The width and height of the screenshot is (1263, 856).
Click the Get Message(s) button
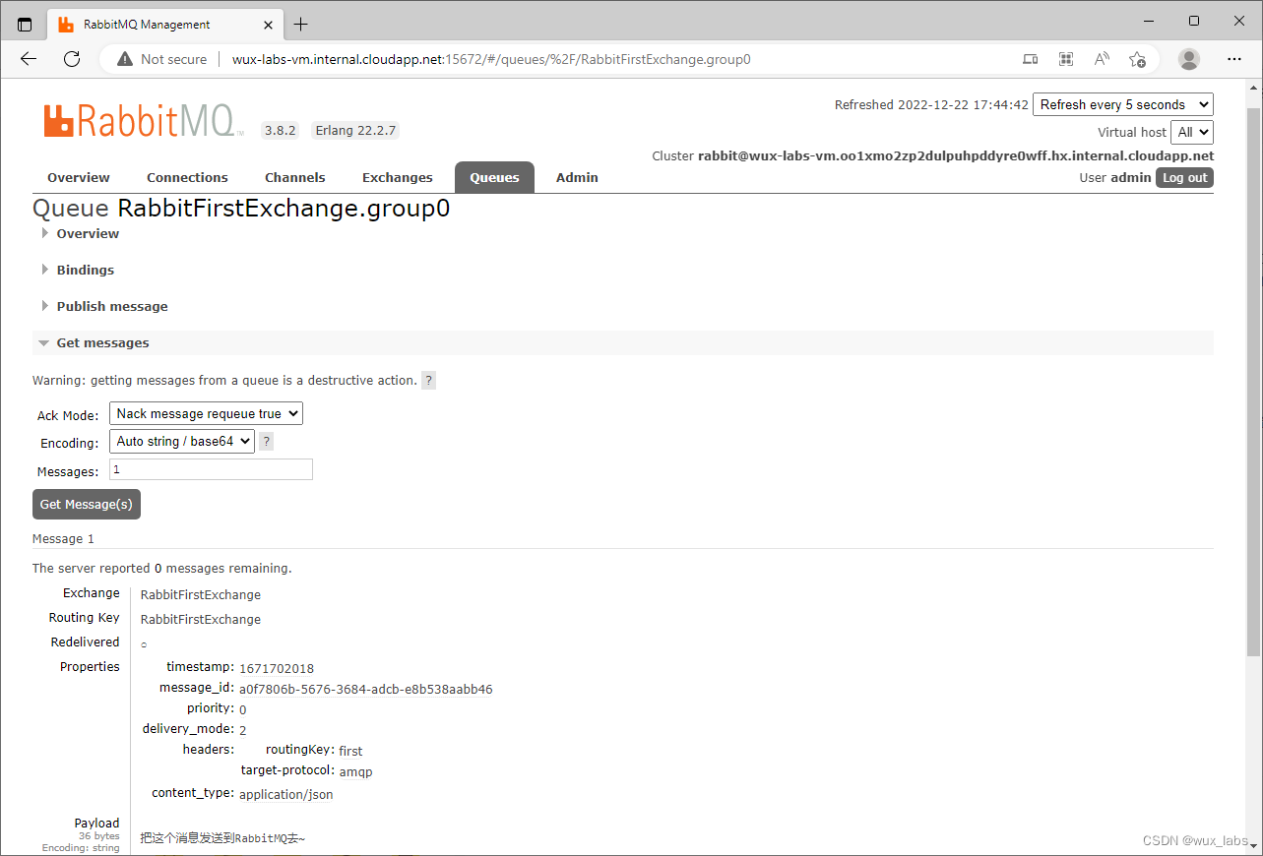(87, 504)
